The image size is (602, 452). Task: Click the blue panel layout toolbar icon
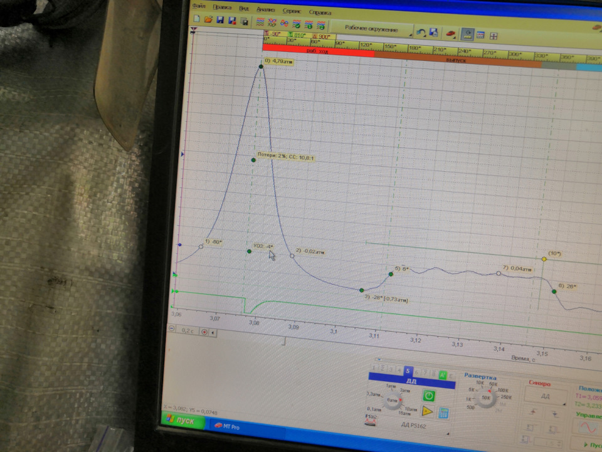tap(480, 35)
